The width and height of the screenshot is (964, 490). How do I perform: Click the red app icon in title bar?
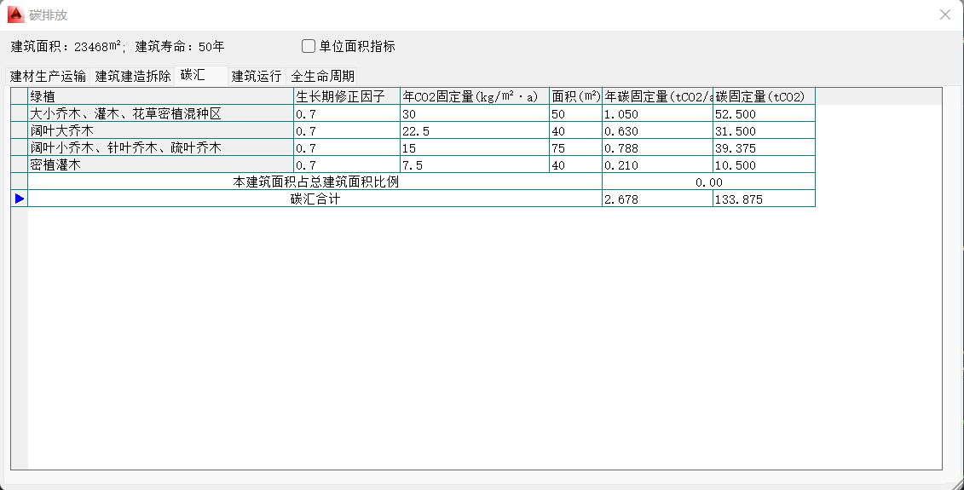tap(15, 14)
